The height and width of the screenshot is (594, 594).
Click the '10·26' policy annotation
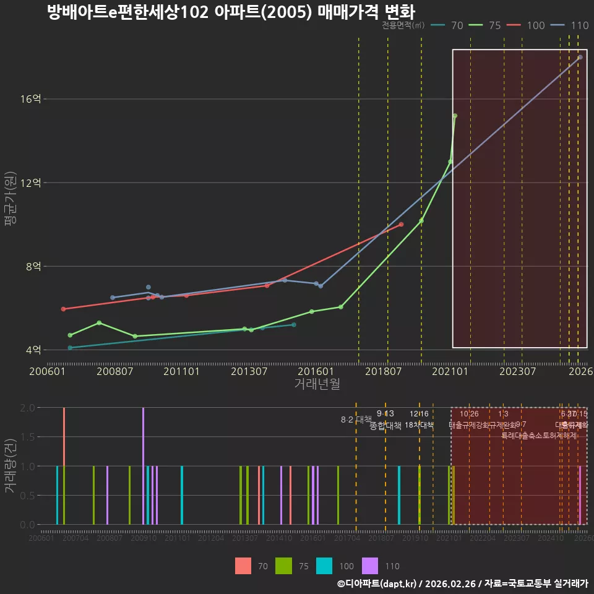pyautogui.click(x=469, y=414)
